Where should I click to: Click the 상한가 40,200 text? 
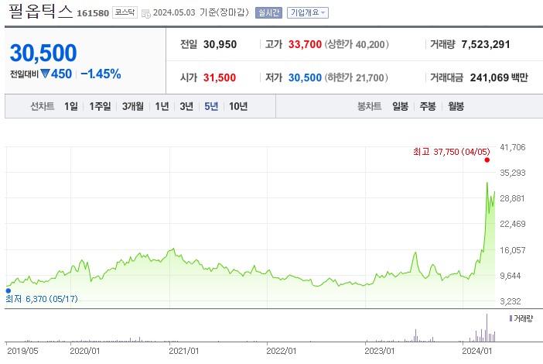tap(357, 44)
